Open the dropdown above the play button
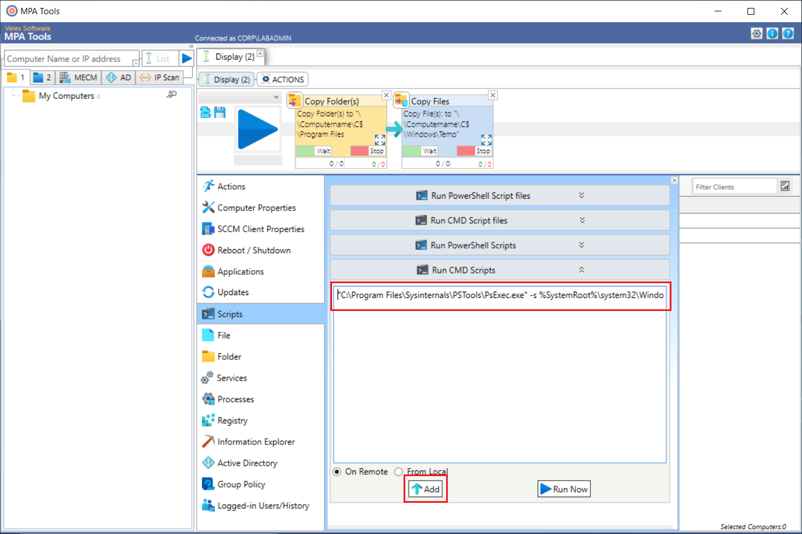 (x=276, y=97)
